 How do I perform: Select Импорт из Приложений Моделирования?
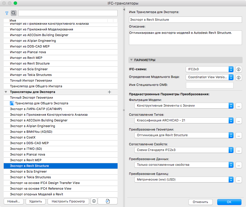pyautogui.click(x=61, y=30)
